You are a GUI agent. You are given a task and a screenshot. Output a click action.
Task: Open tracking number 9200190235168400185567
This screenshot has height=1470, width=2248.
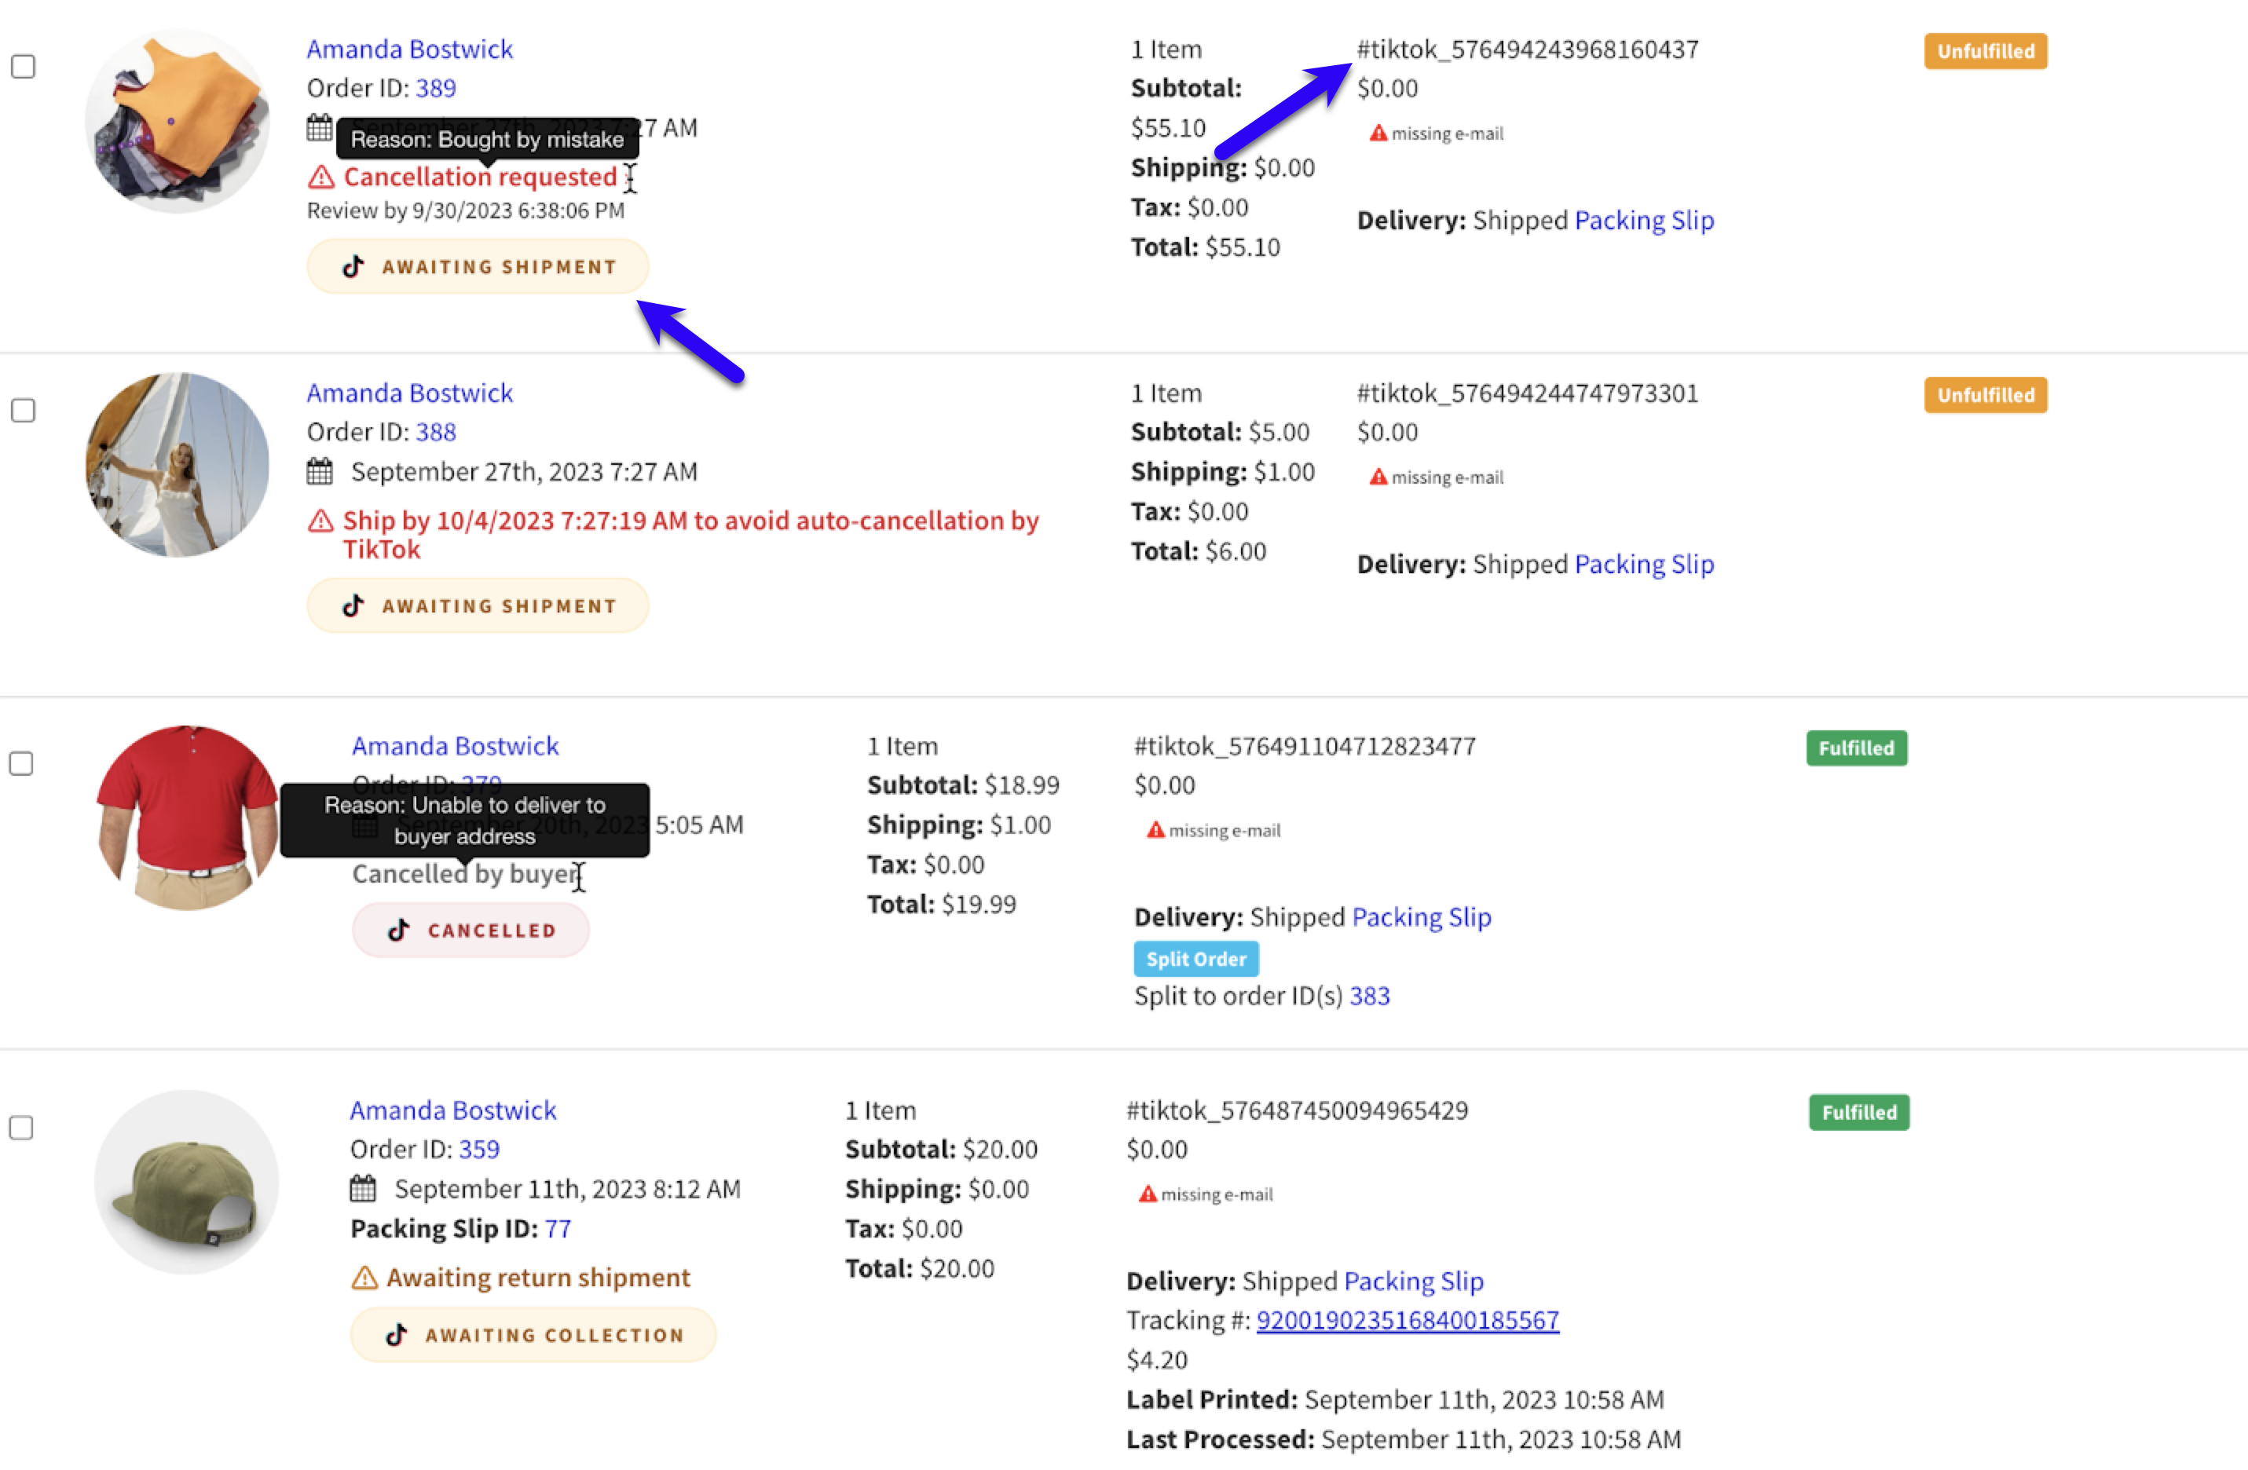click(x=1407, y=1320)
